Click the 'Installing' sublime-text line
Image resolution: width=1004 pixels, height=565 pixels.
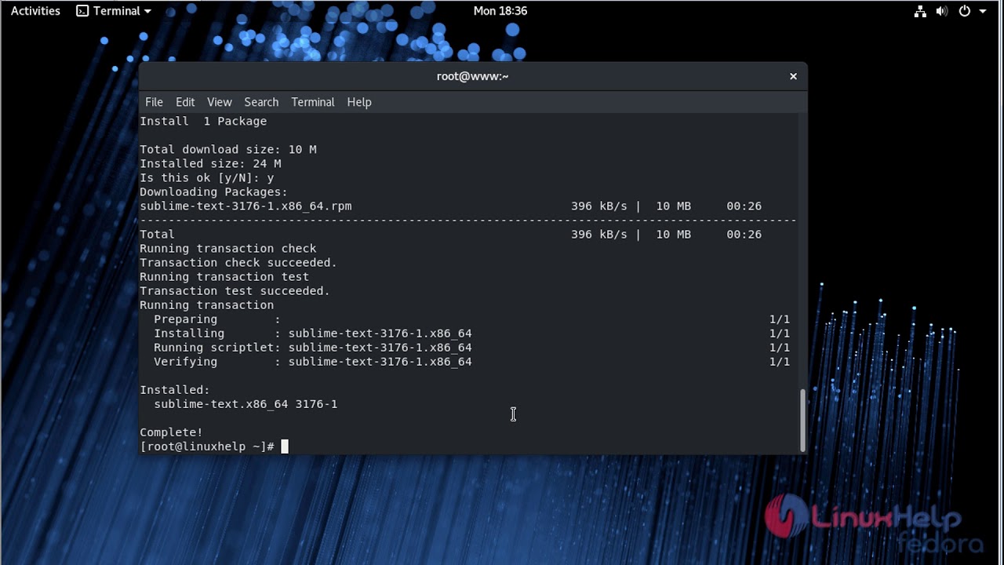[471, 334]
